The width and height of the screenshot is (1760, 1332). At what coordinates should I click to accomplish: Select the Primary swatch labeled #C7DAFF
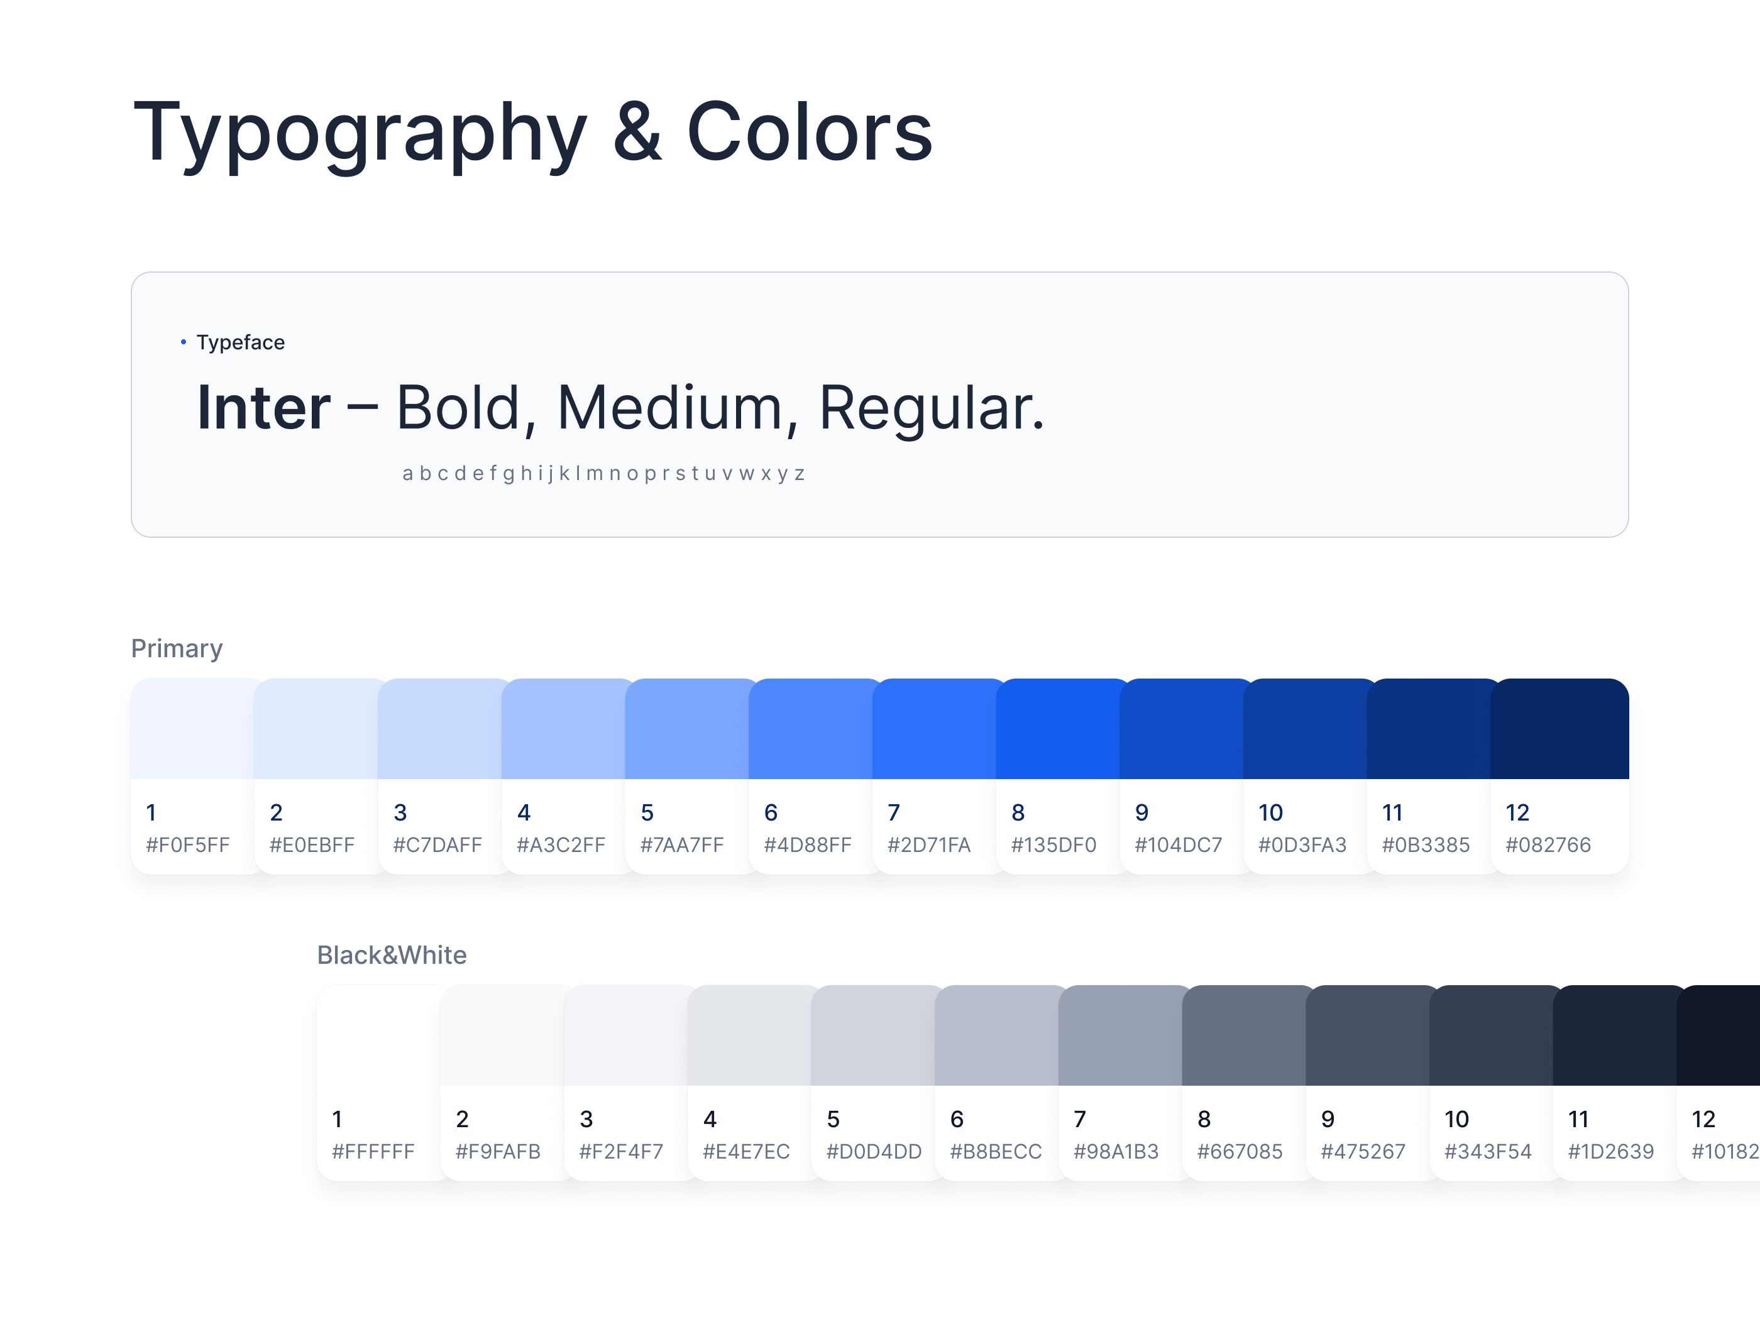tap(440, 728)
